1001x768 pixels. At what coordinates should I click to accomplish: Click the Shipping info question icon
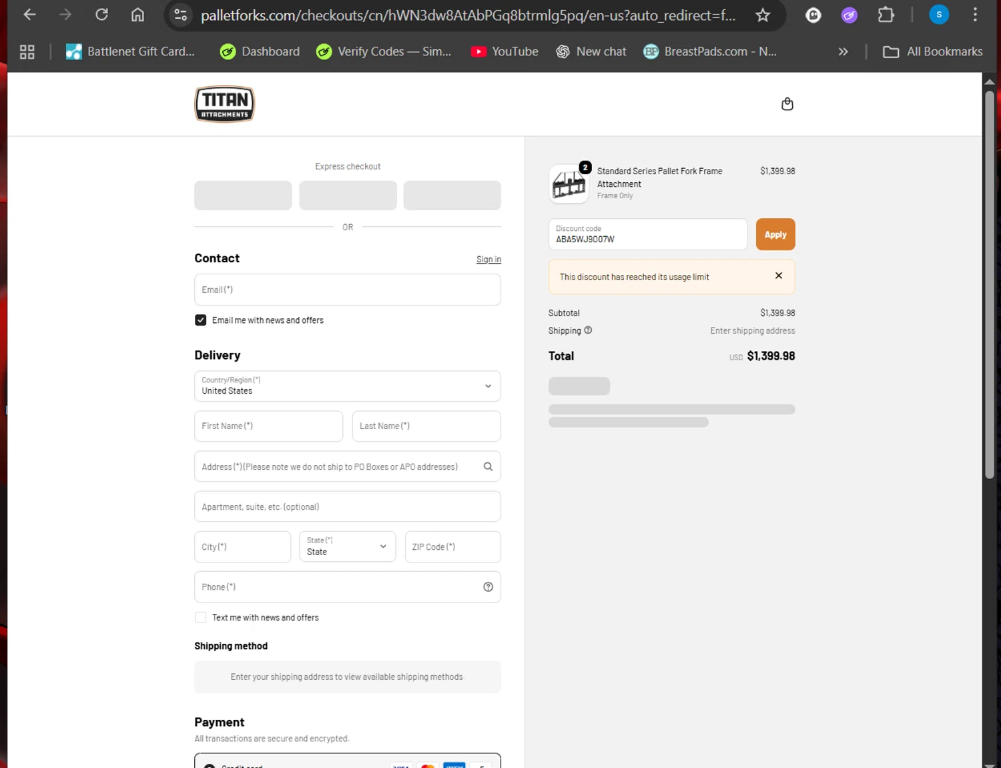pyautogui.click(x=588, y=330)
